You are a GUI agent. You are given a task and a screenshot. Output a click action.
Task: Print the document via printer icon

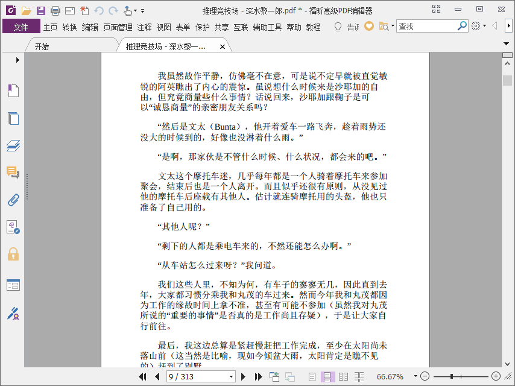tap(55, 11)
